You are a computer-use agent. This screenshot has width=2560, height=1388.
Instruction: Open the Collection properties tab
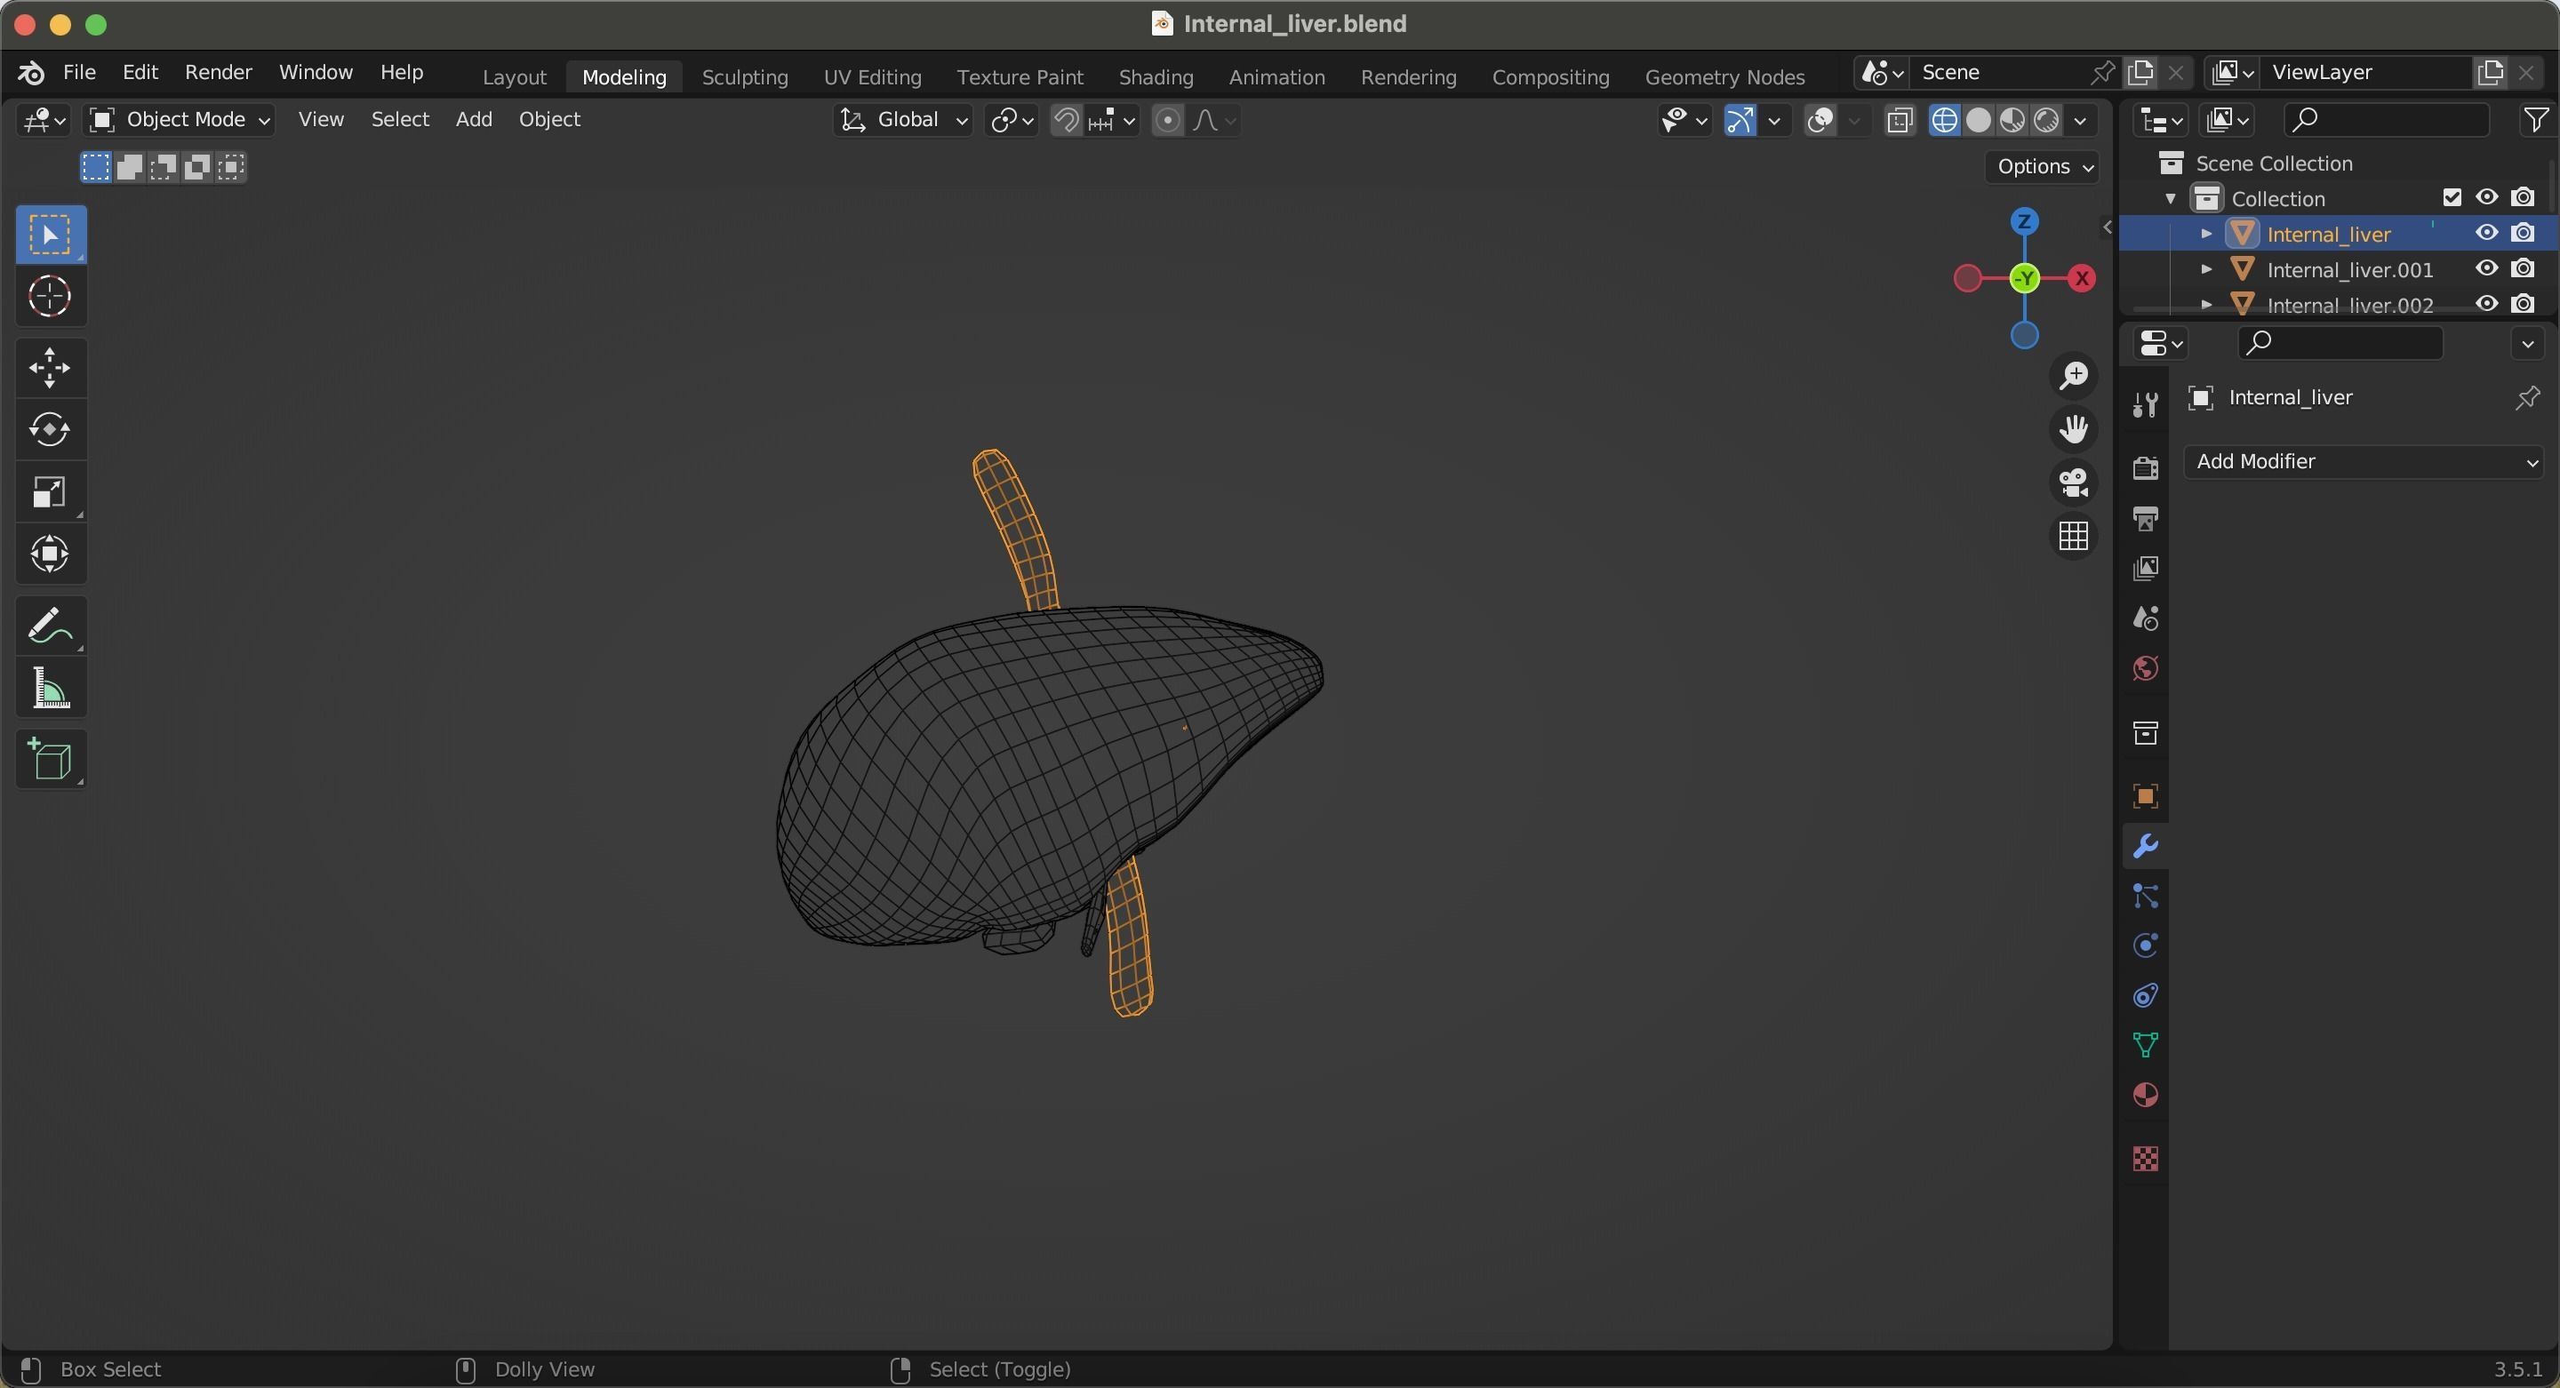(2145, 733)
